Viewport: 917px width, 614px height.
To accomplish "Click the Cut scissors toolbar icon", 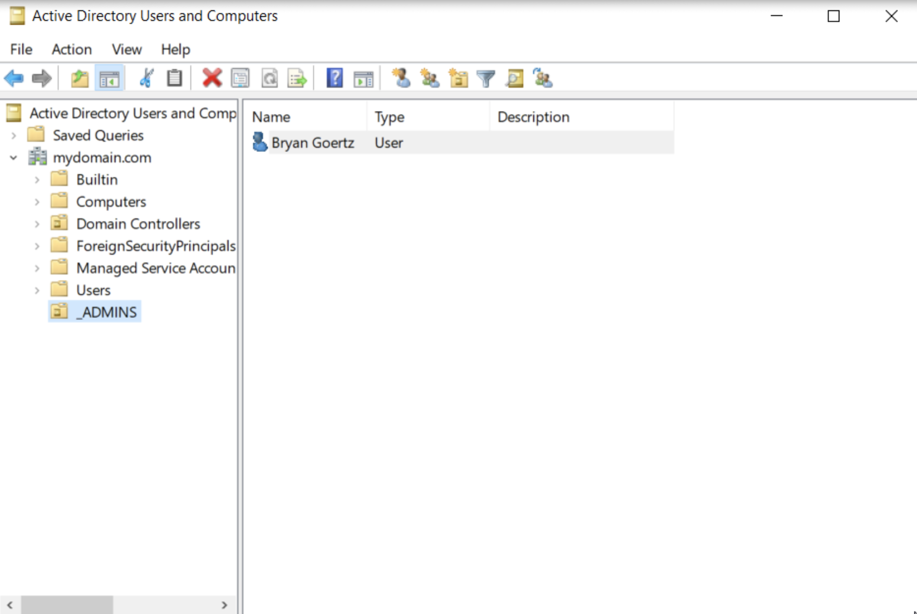I will click(146, 78).
